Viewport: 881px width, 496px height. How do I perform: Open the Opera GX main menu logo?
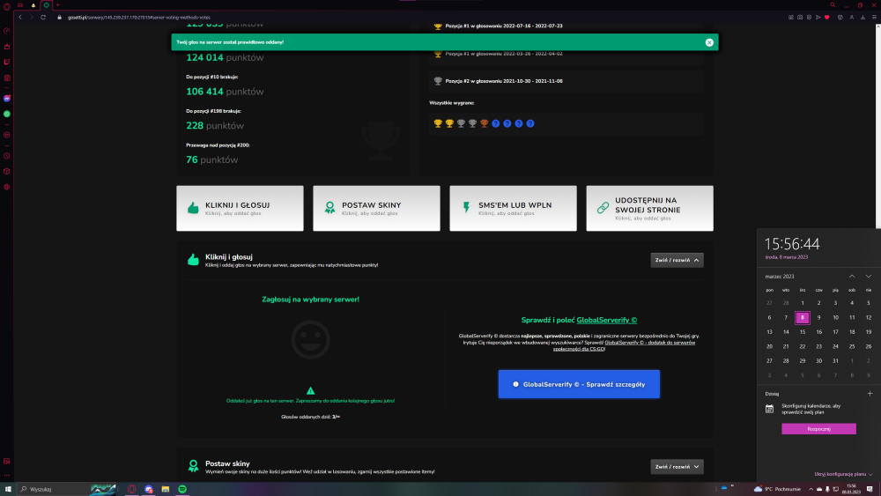point(7,7)
